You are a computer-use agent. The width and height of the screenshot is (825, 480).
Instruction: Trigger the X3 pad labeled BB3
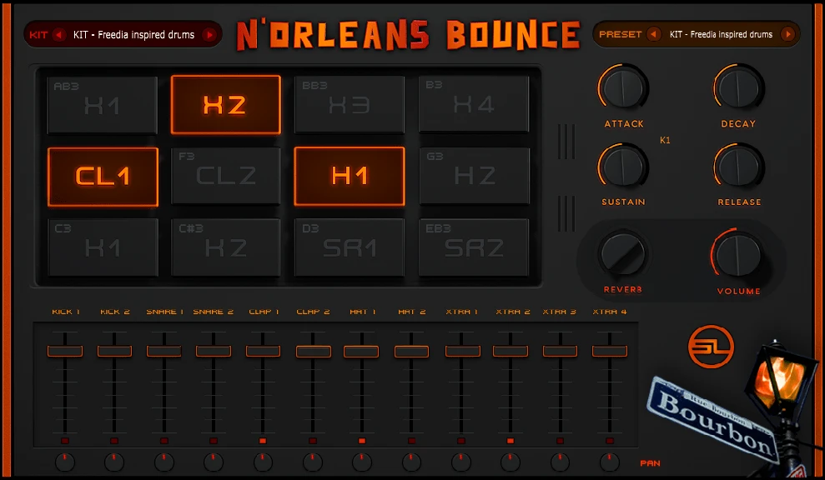click(x=350, y=105)
